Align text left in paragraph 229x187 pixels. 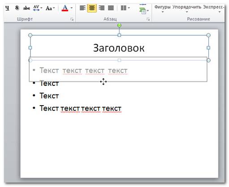pyautogui.click(x=82, y=8)
